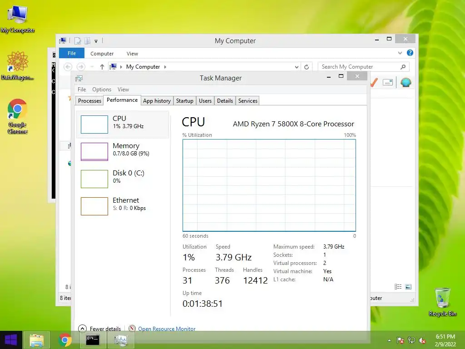Open Task Manager View menu
The height and width of the screenshot is (349, 465).
pyautogui.click(x=123, y=90)
